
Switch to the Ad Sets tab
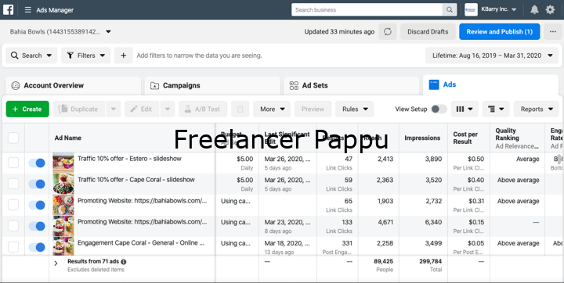[352, 85]
